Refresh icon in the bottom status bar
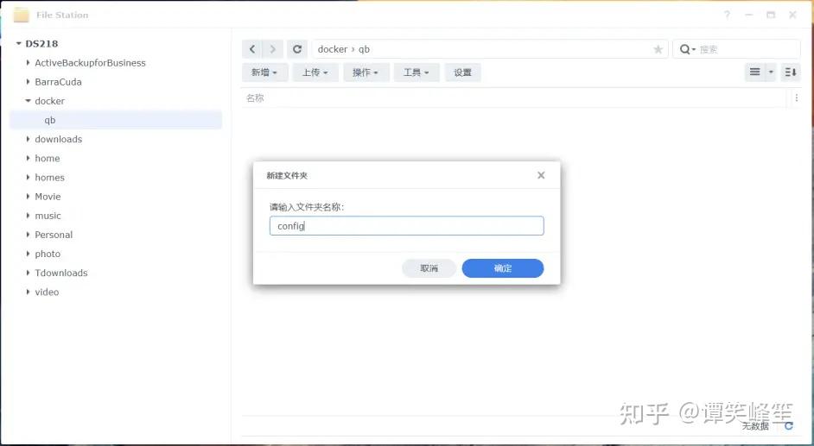 tap(789, 426)
